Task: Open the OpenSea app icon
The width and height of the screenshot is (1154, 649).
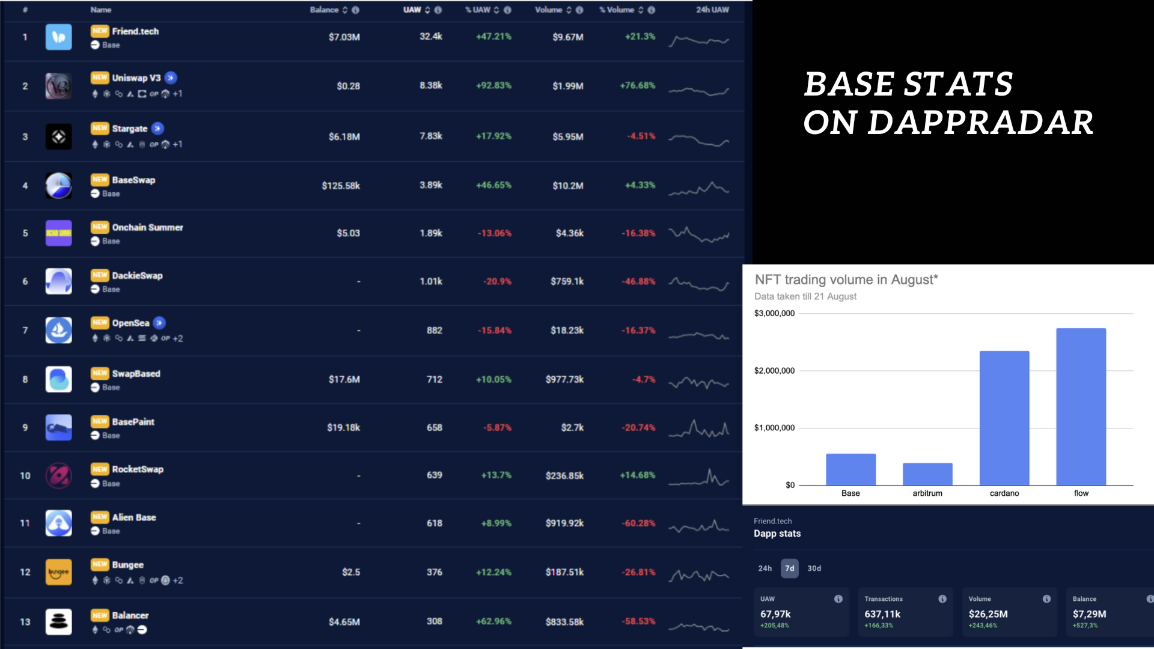Action: tap(58, 330)
